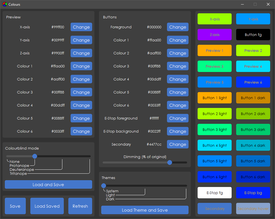Image resolution: width=275 pixels, height=219 pixels.
Task: Click Change next to Secondary colour
Action: [x=177, y=144]
